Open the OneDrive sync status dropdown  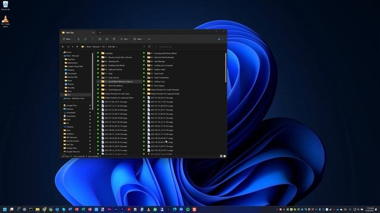(x=220, y=39)
